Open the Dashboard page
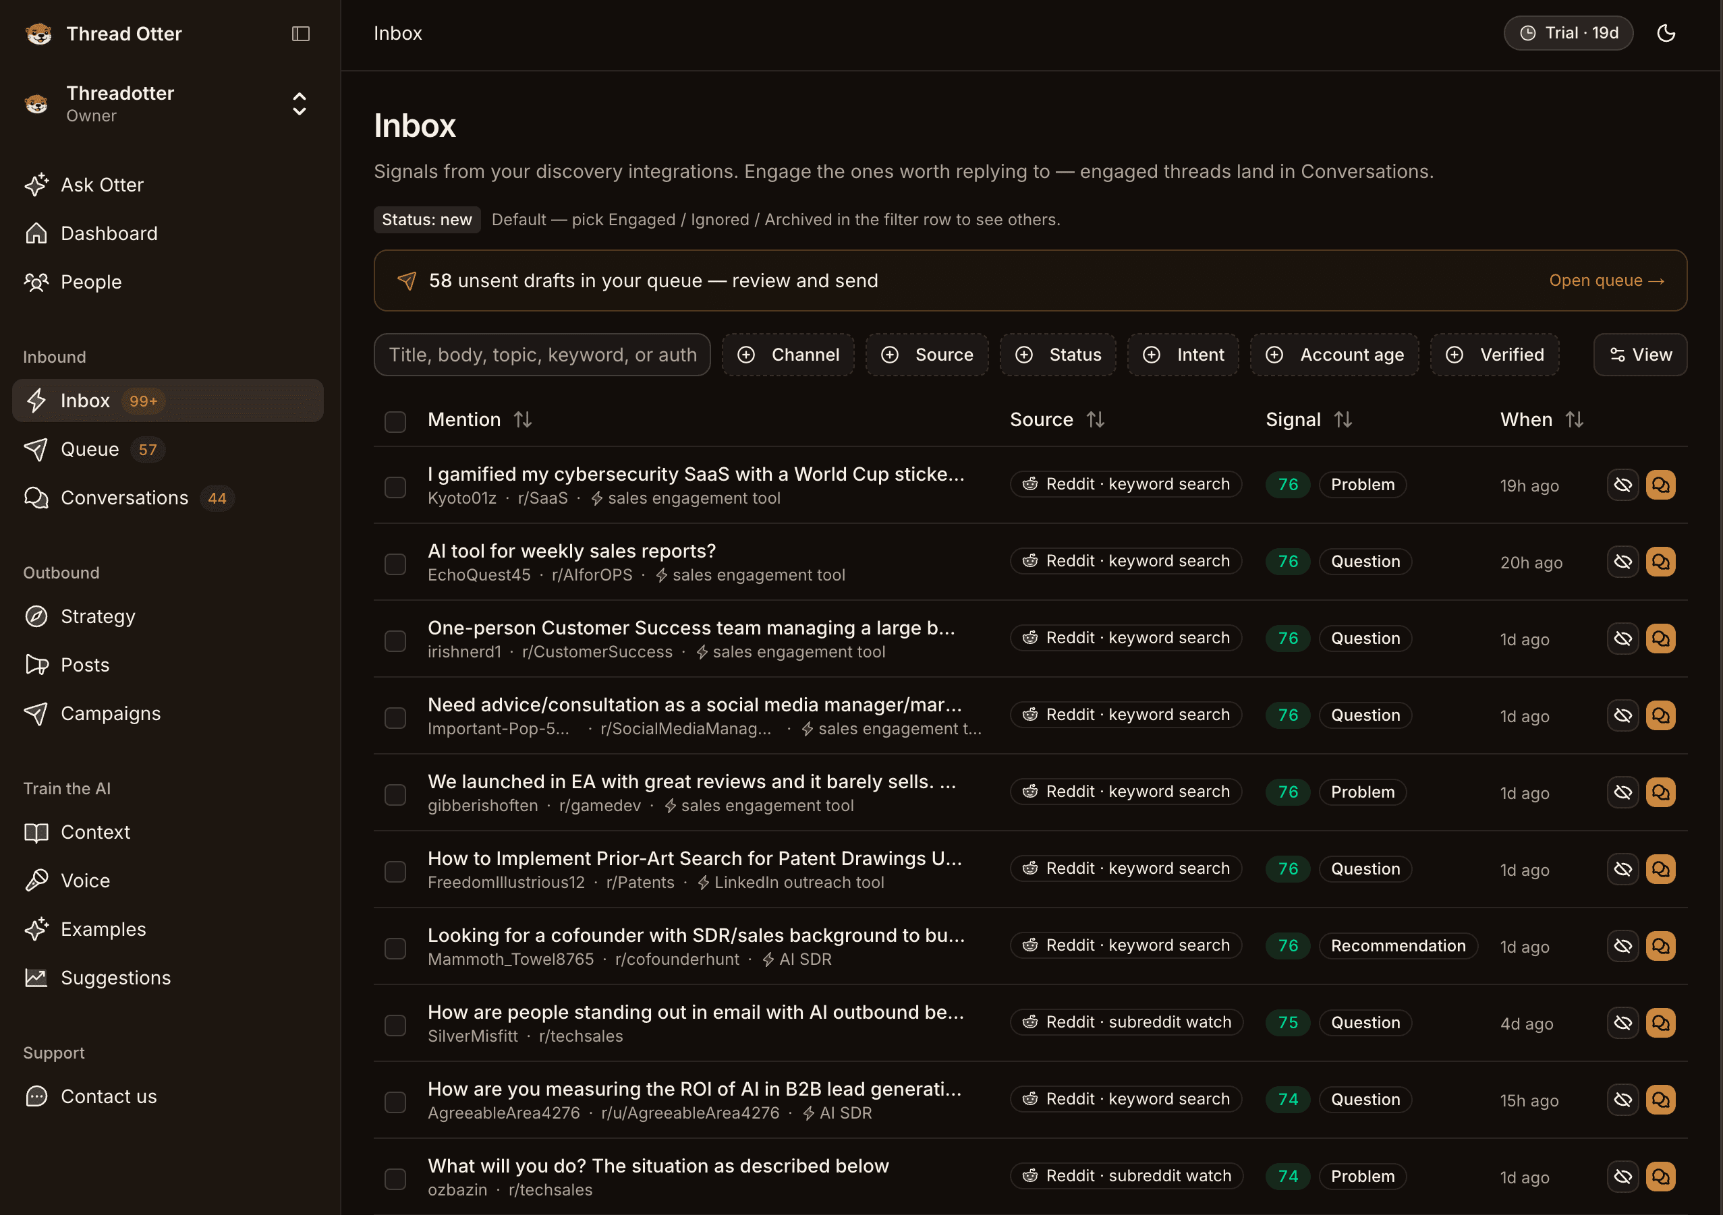 click(x=168, y=233)
